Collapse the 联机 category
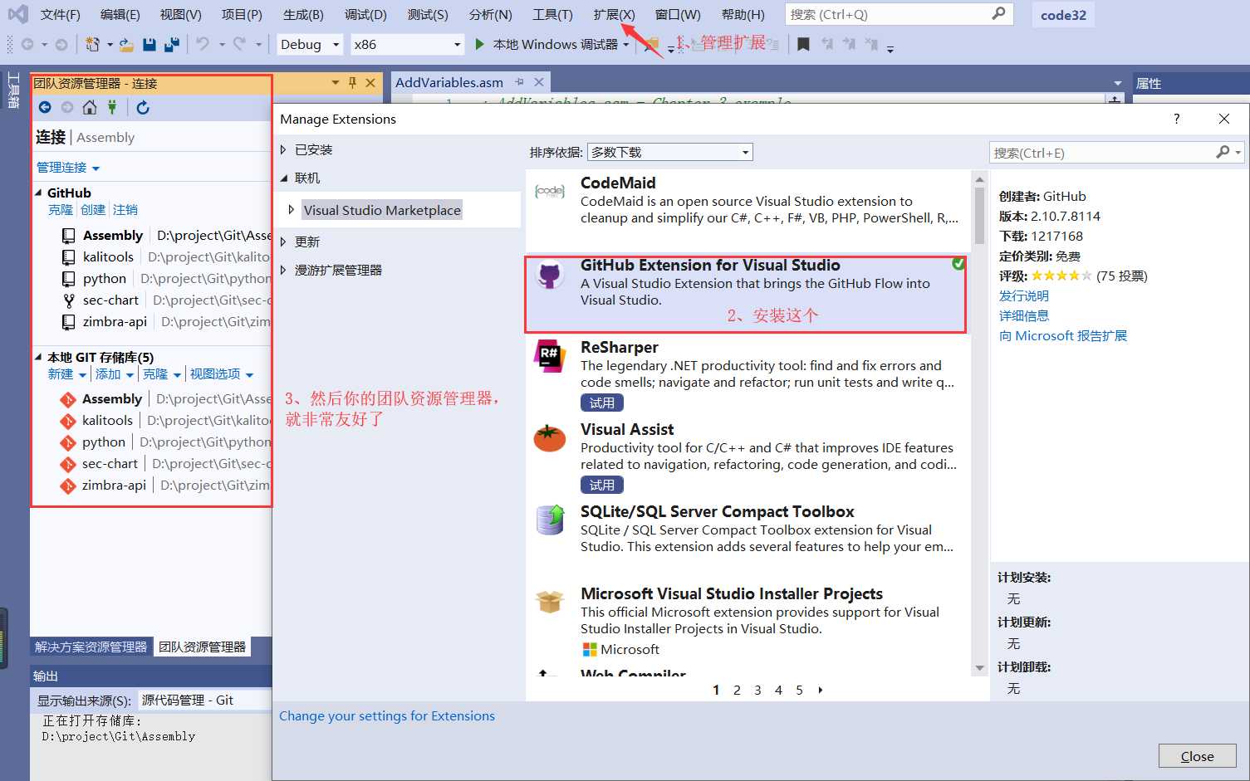The image size is (1250, 781). tap(283, 178)
